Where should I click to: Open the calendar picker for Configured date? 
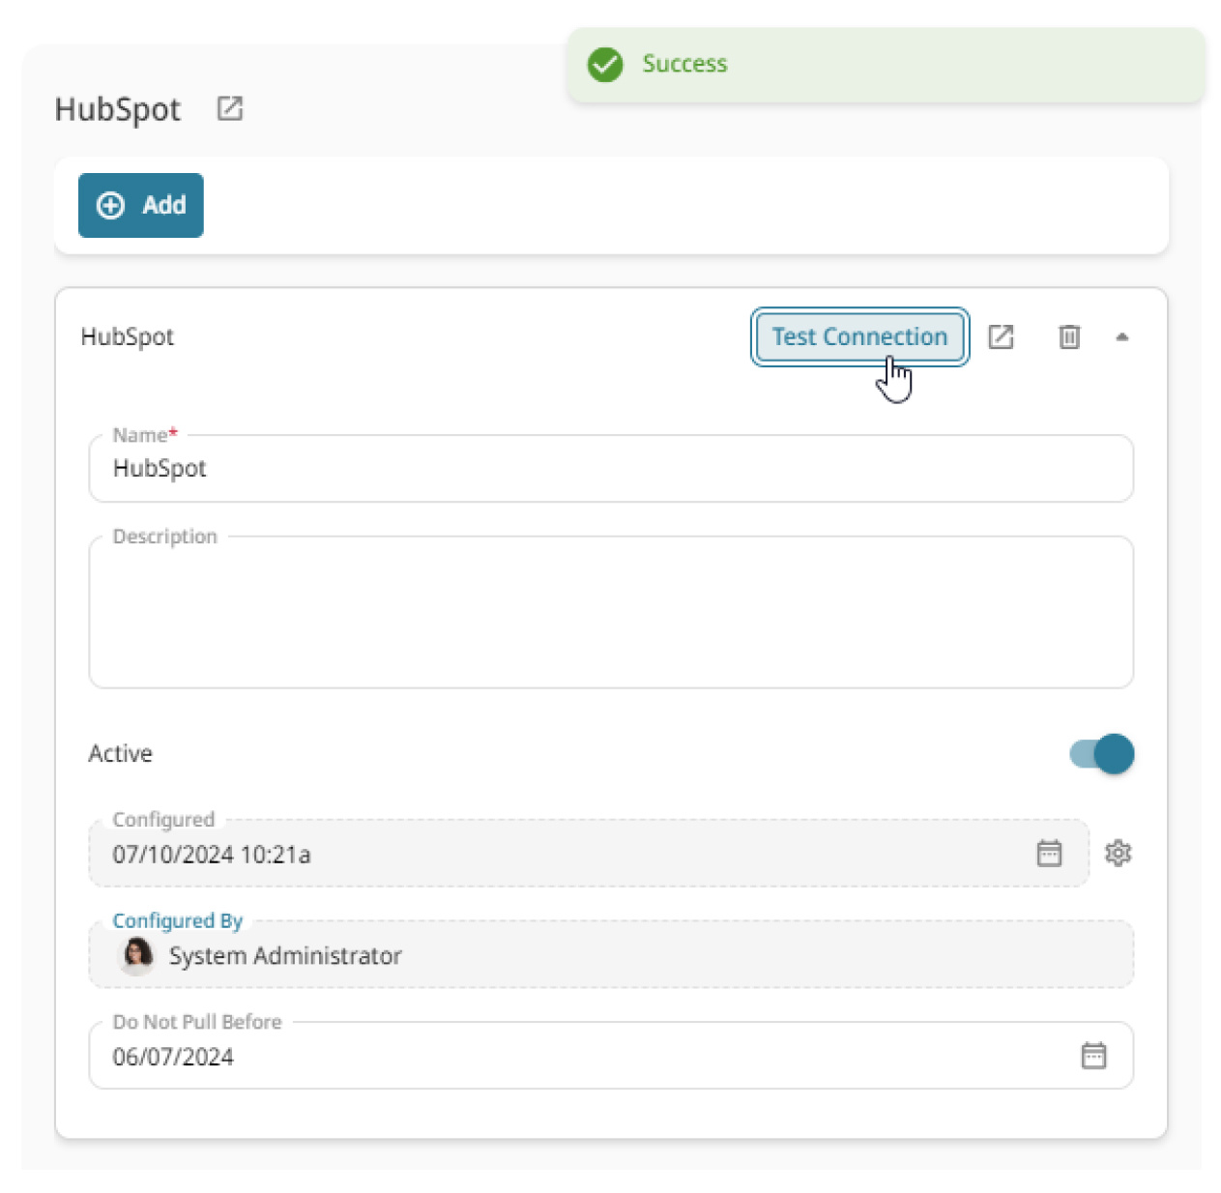pos(1050,853)
